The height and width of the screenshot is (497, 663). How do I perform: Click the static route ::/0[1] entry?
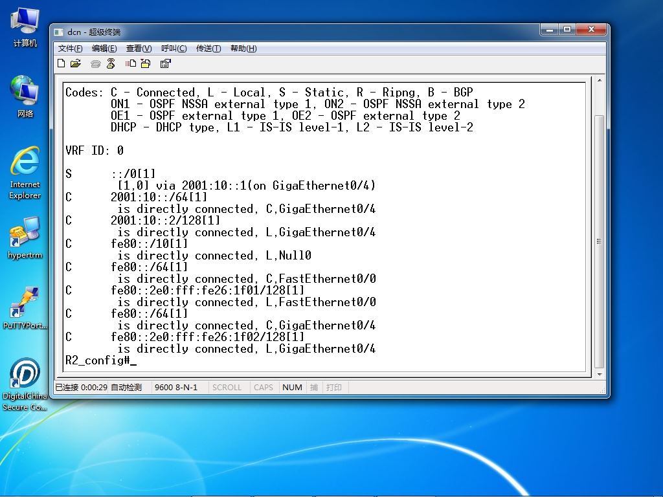click(133, 174)
